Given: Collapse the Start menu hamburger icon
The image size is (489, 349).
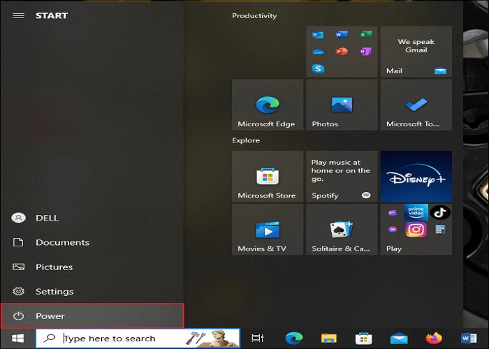Looking at the screenshot, I should pos(18,15).
